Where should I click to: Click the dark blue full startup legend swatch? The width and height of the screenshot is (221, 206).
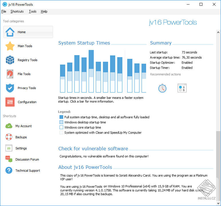(61, 117)
